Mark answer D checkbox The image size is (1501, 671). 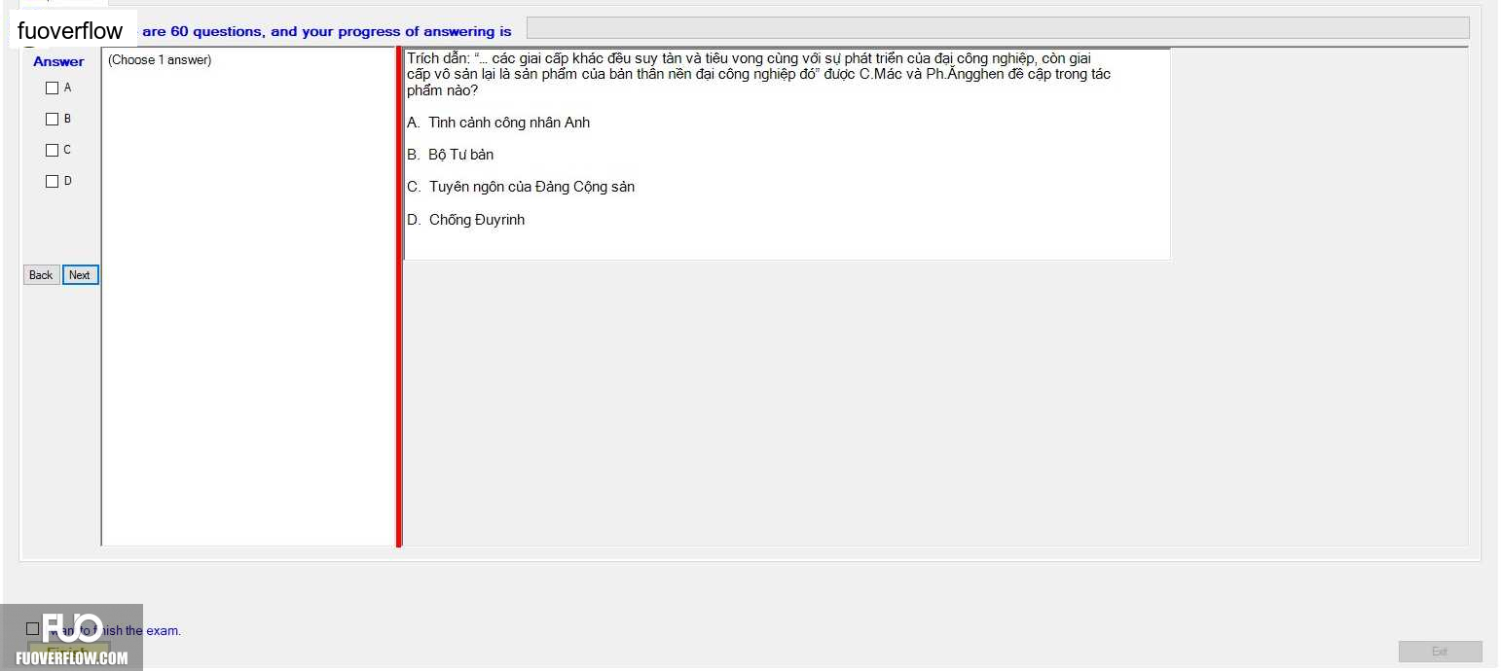53,182
